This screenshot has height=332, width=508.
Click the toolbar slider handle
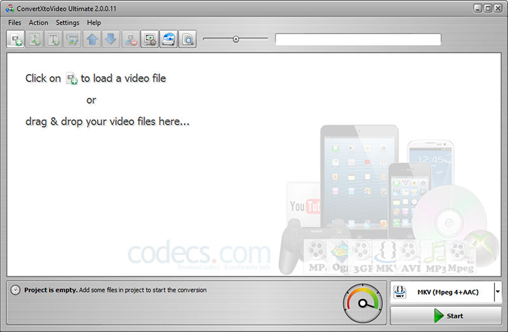236,39
